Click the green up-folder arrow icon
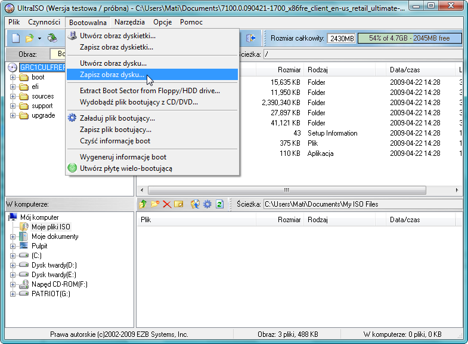The image size is (468, 344). click(143, 204)
